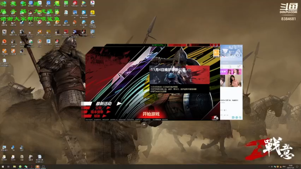This screenshot has width=301, height=169.
Task: Select the 最新活动 tab in launcher
Action: click(104, 104)
